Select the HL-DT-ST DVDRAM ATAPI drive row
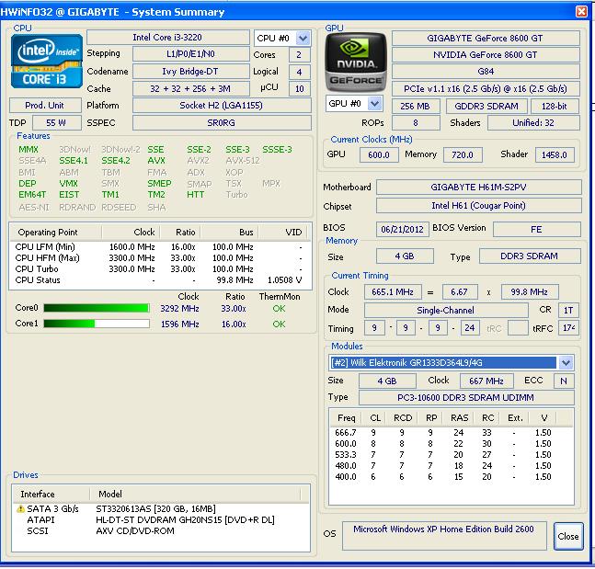The height and width of the screenshot is (569, 595). click(x=161, y=519)
